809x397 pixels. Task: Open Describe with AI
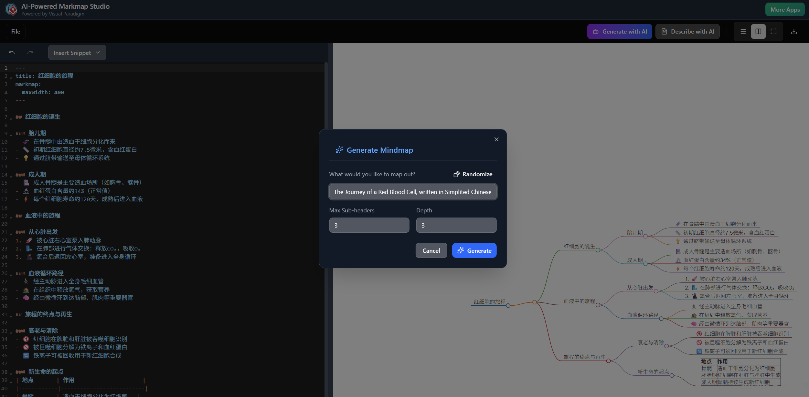tap(687, 31)
